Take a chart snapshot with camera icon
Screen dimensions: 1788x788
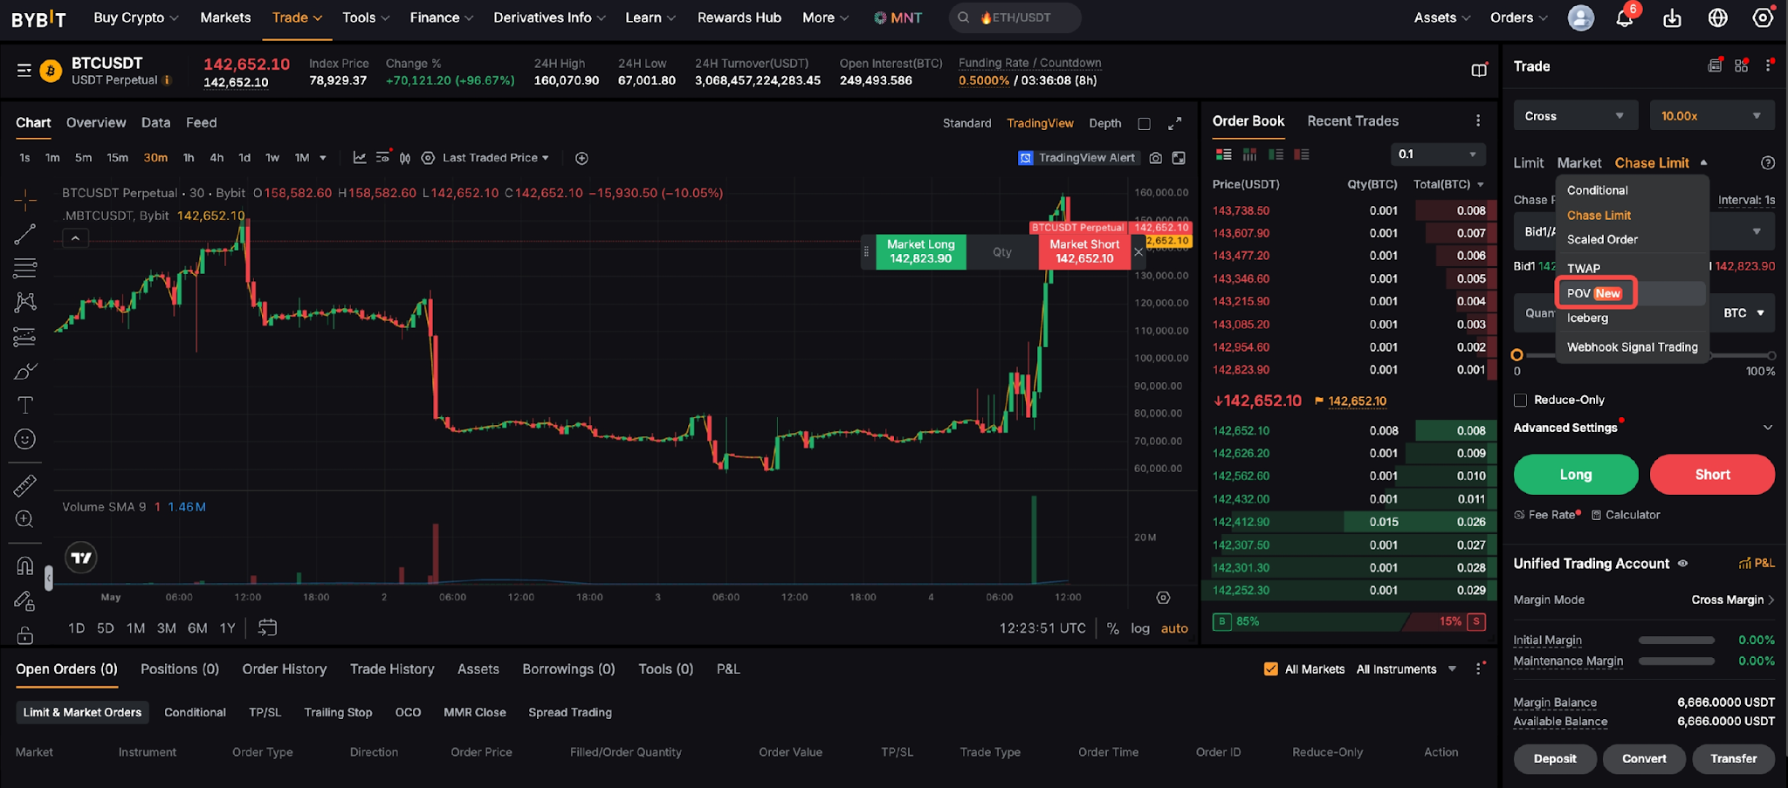[1156, 158]
